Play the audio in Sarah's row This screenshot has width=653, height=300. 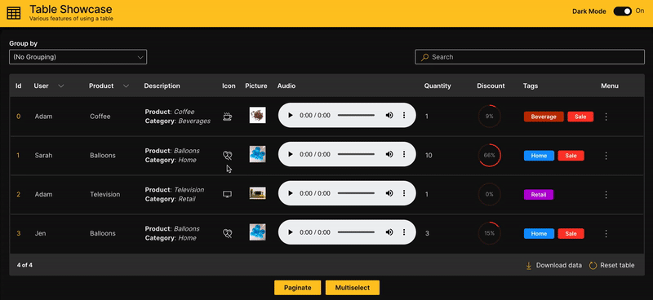pyautogui.click(x=291, y=154)
